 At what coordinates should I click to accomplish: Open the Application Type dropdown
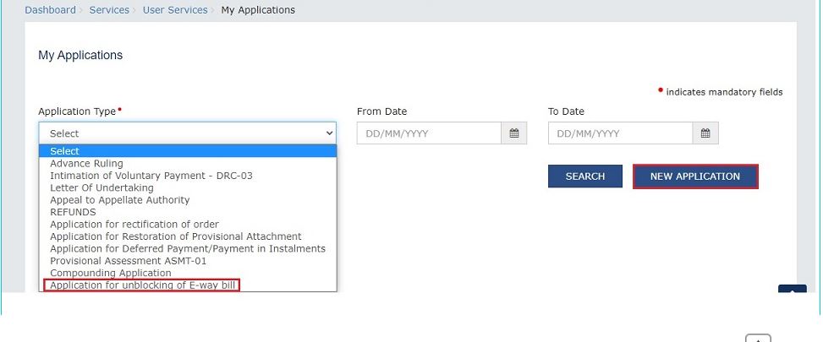[x=188, y=133]
